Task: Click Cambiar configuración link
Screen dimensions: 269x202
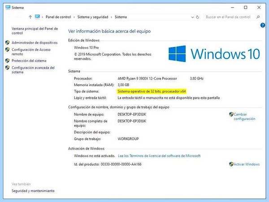Action: (x=244, y=116)
